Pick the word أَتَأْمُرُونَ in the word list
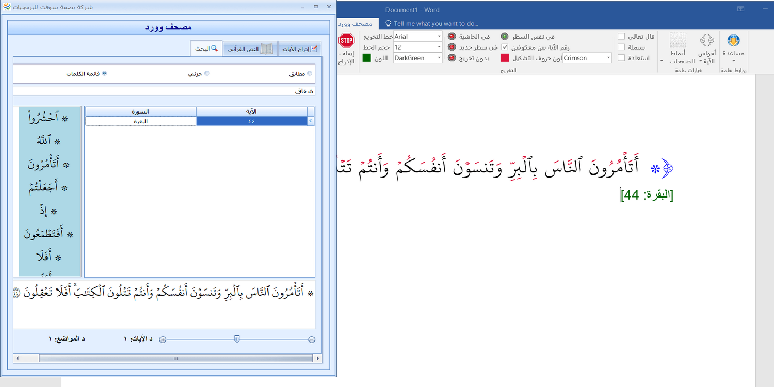The width and height of the screenshot is (774, 387). (48, 164)
